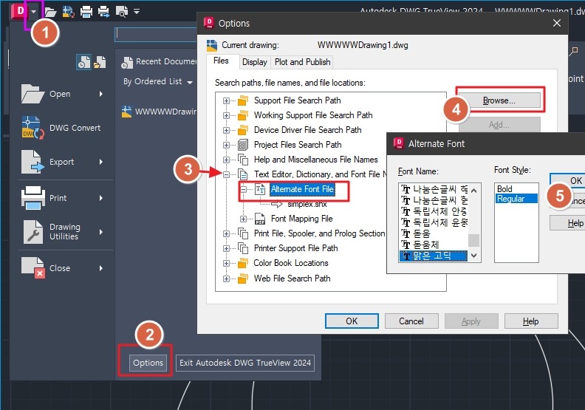Click the Project Files Search Path icon
This screenshot has width=585, height=410.
point(243,145)
